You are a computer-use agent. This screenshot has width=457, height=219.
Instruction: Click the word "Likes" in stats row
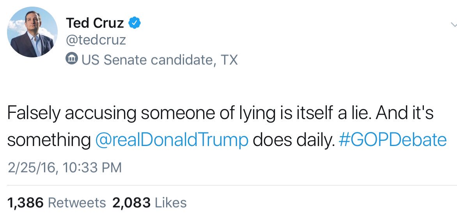(170, 203)
